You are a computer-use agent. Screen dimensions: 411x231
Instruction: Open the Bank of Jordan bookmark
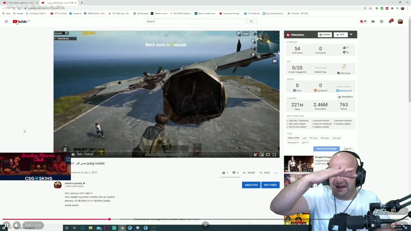click(x=205, y=13)
